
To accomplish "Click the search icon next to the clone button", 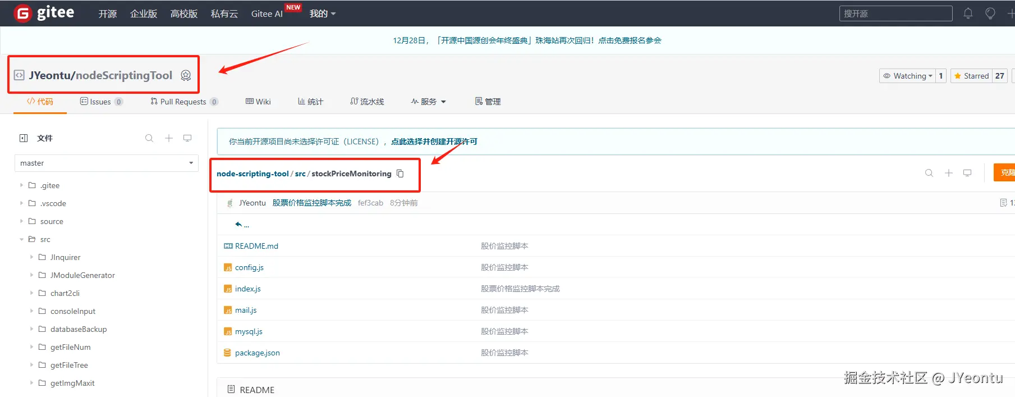I will tap(929, 173).
